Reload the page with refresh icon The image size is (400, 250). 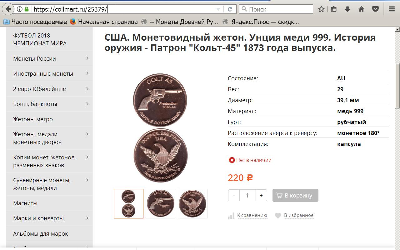(x=230, y=9)
